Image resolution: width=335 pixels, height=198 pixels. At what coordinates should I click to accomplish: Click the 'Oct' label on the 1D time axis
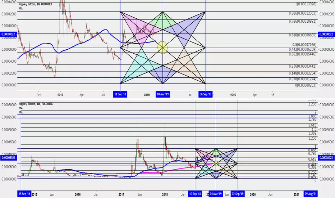point(38,95)
